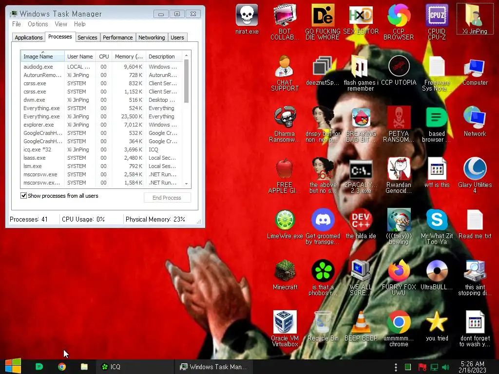Select the lsass.exe process row

(102, 158)
